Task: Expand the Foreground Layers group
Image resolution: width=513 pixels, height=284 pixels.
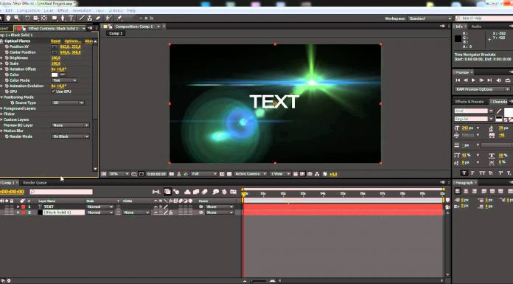Action: tap(1, 108)
